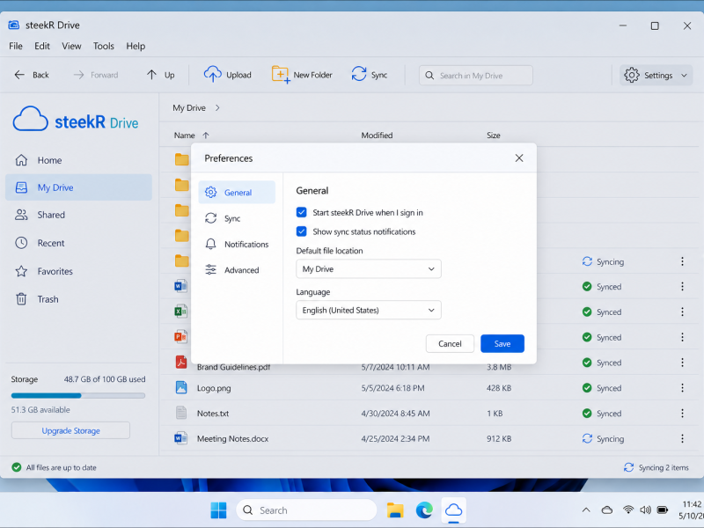704x528 pixels.
Task: Sort by the Size column header
Action: tap(494, 136)
